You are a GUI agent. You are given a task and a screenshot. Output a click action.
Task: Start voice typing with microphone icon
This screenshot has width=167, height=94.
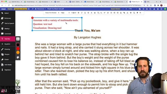pyautogui.click(x=137, y=13)
